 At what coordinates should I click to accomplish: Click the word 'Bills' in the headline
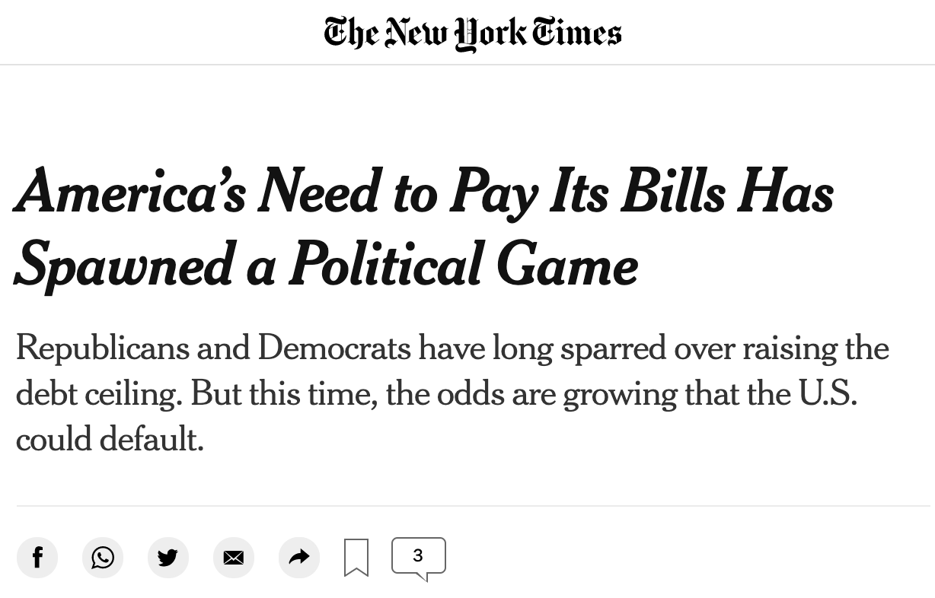coord(673,191)
